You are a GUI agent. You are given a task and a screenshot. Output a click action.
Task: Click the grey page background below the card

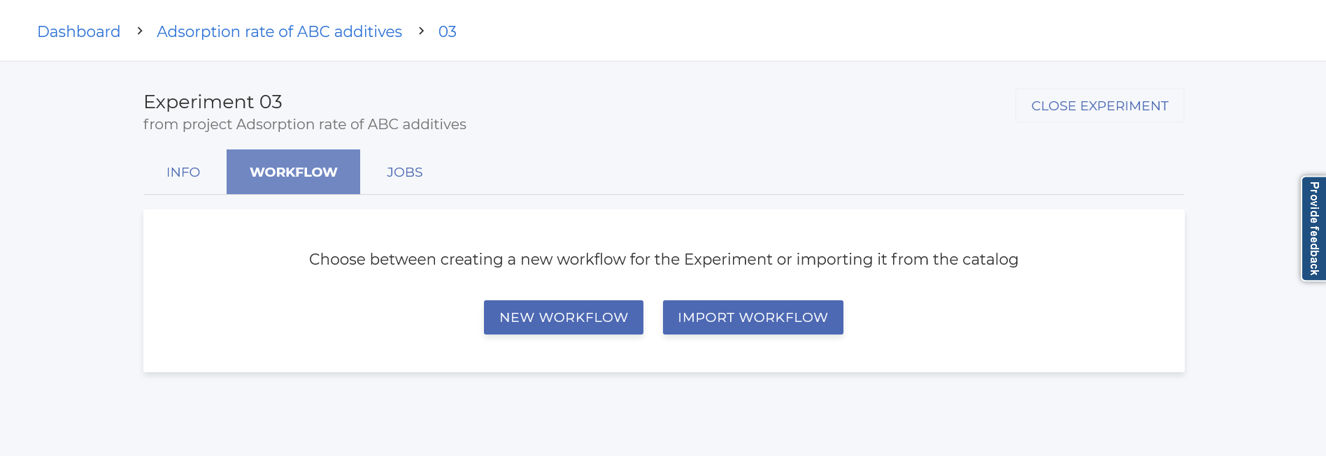click(x=663, y=415)
